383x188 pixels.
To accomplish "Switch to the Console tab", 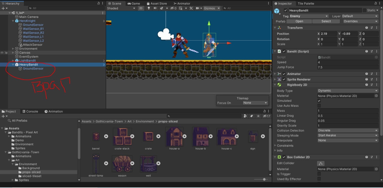I will coord(30,111).
